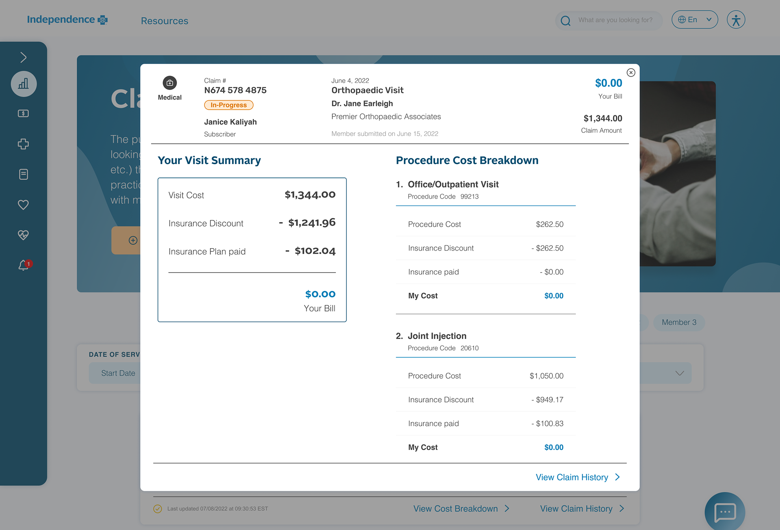The image size is (780, 530).
Task: Open the bar chart dashboard icon in sidebar
Action: (24, 84)
